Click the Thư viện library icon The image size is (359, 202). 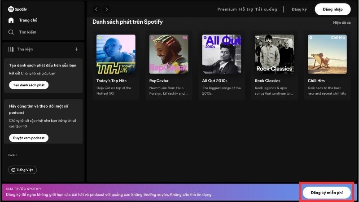click(11, 49)
